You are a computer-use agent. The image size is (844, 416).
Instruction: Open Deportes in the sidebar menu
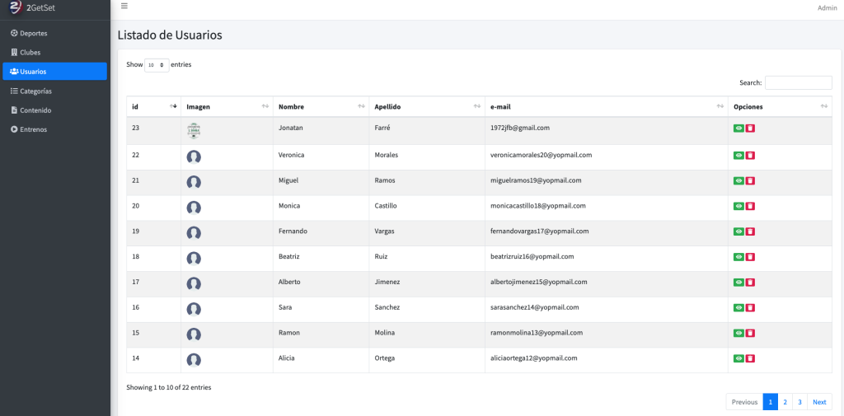pyautogui.click(x=34, y=33)
